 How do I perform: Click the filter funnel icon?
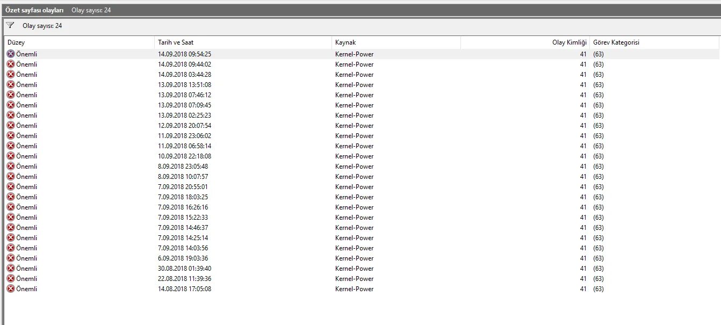(10, 25)
